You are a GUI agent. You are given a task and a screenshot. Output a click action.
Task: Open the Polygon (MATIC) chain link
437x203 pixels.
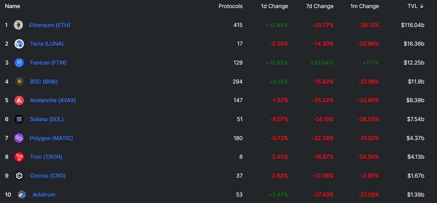[x=51, y=138]
